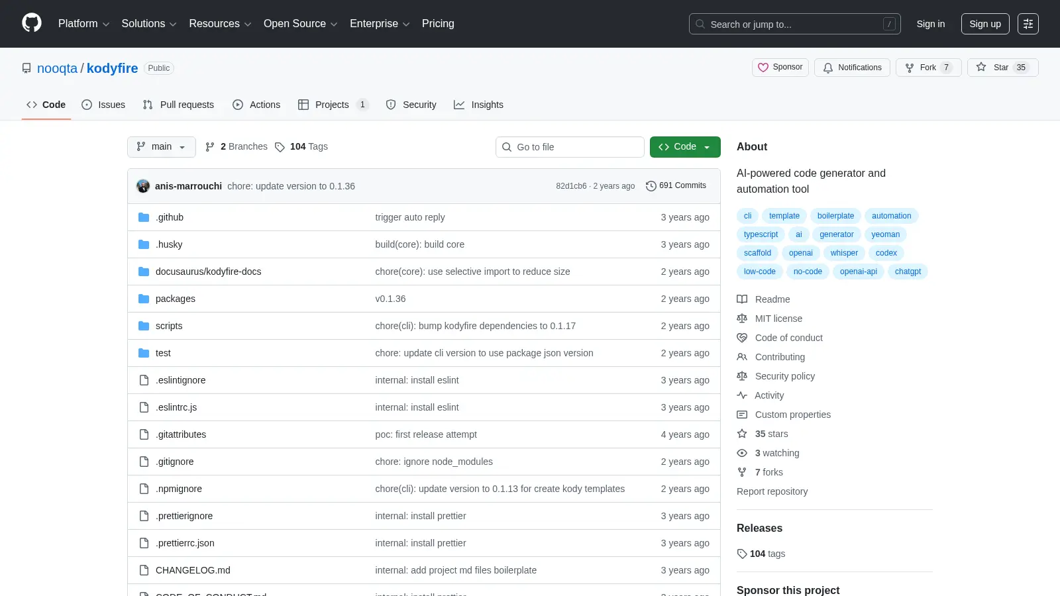Expand the Open Source menu
Image resolution: width=1060 pixels, height=596 pixels.
coord(301,24)
